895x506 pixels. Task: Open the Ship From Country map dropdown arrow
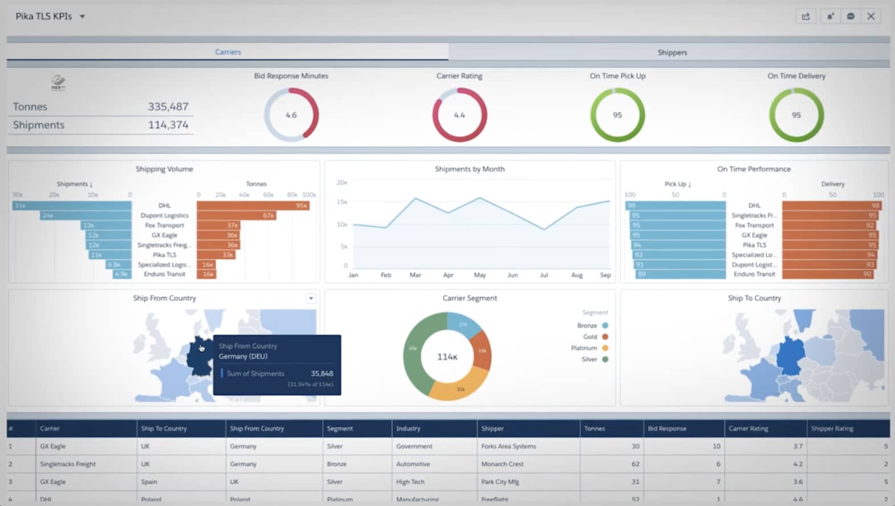tap(311, 298)
